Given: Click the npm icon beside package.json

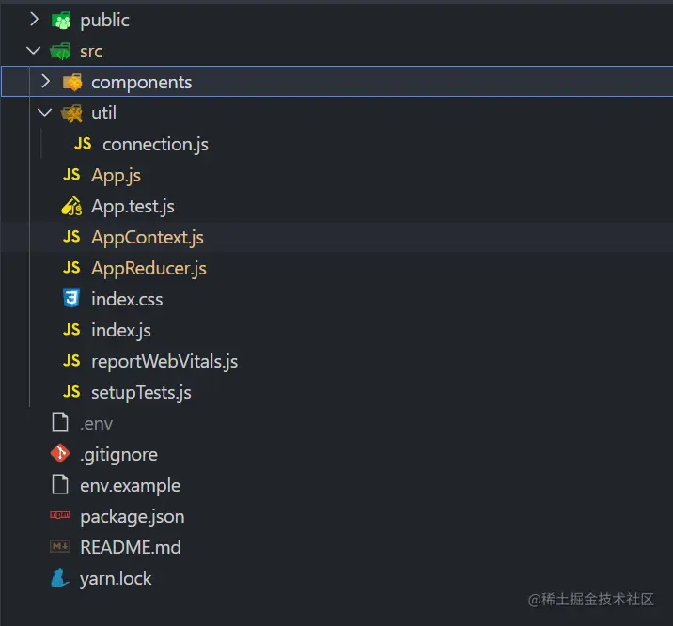Looking at the screenshot, I should tap(60, 516).
